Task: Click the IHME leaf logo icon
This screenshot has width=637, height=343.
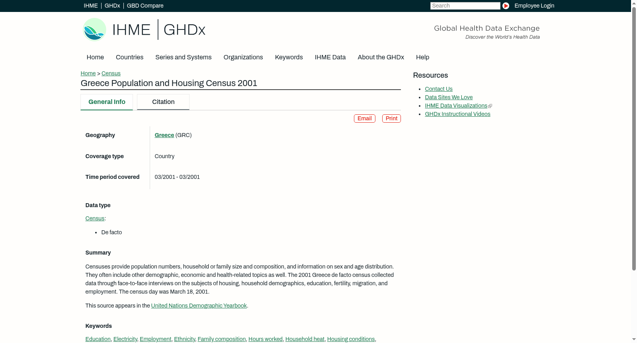Action: click(94, 29)
